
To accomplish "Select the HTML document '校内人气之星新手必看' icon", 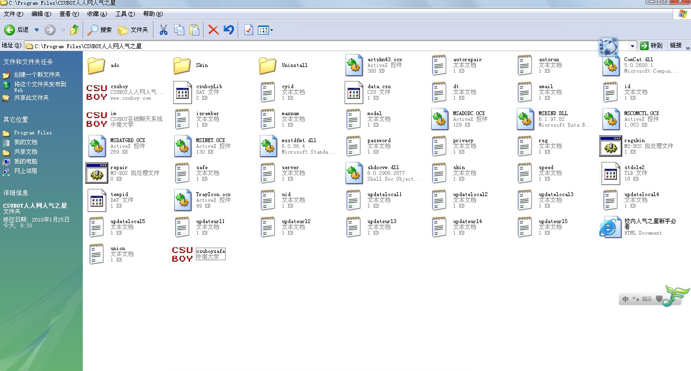I will (x=610, y=227).
